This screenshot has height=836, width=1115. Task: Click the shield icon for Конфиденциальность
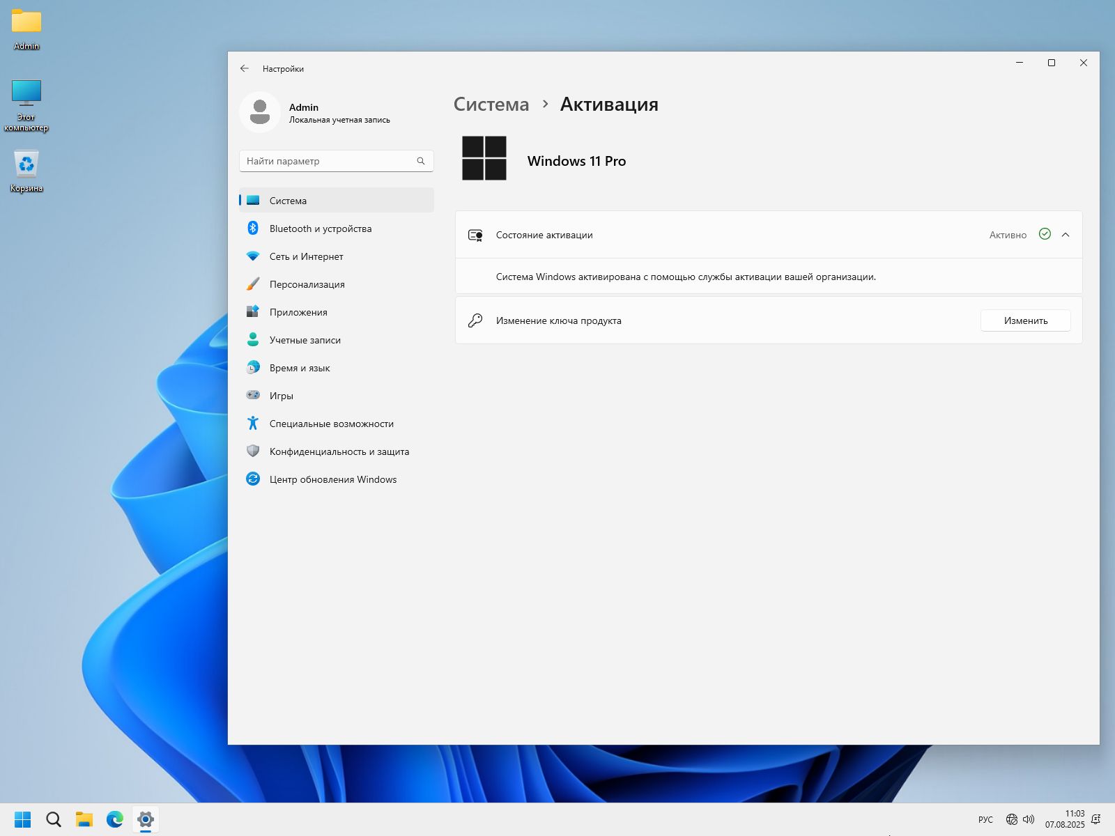[253, 451]
